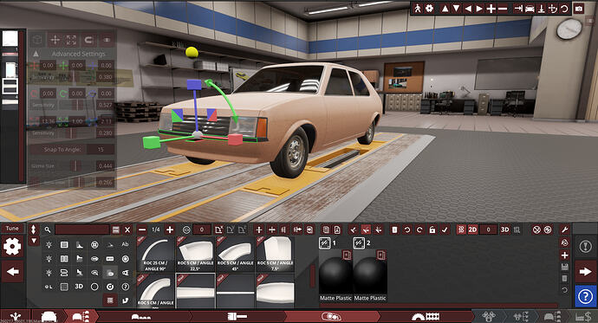Decrease the fixture page with minus

142,229
